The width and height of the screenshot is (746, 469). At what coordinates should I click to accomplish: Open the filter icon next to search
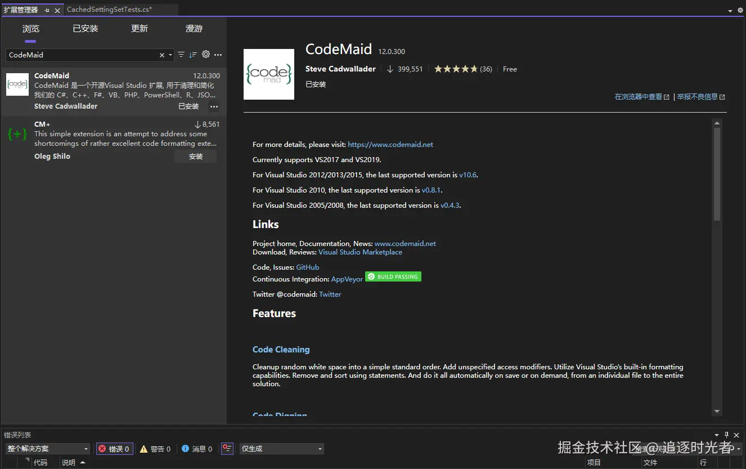pos(181,55)
